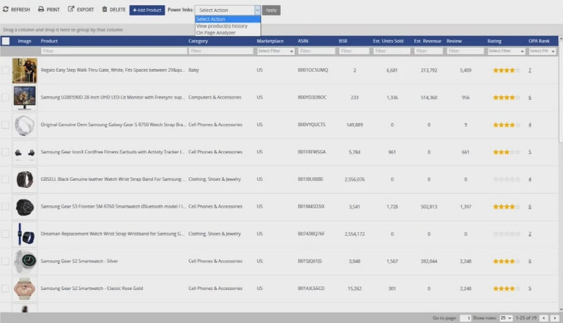Check the Gear S2 Smartwatch Silver row
Screen dimensions: 563x323
click(6, 261)
